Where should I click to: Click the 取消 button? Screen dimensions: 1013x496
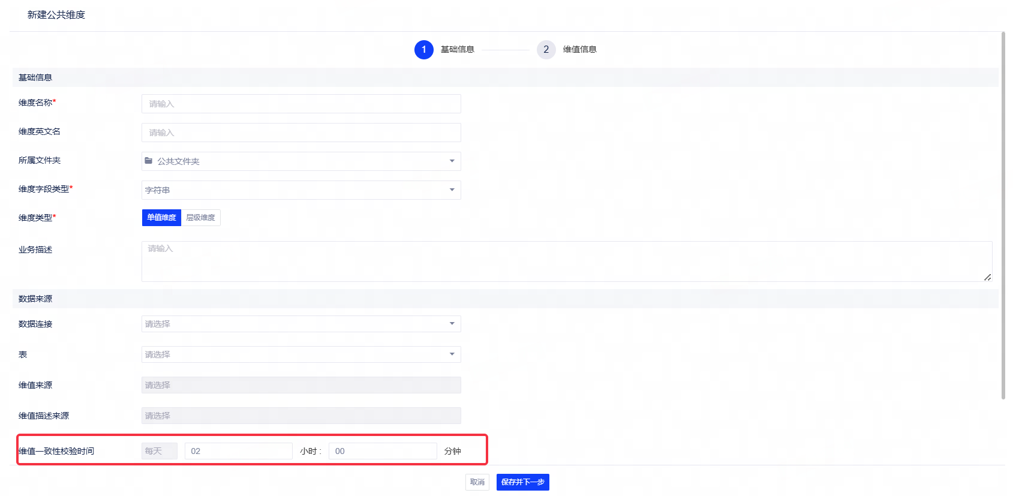[477, 482]
